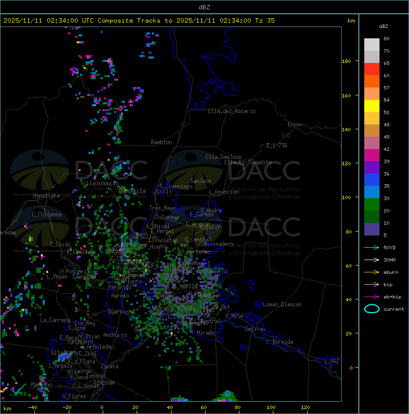Click the 'Clla.El_Cavadito' map label
Screen dimensions: 409x414
pyautogui.click(x=248, y=162)
